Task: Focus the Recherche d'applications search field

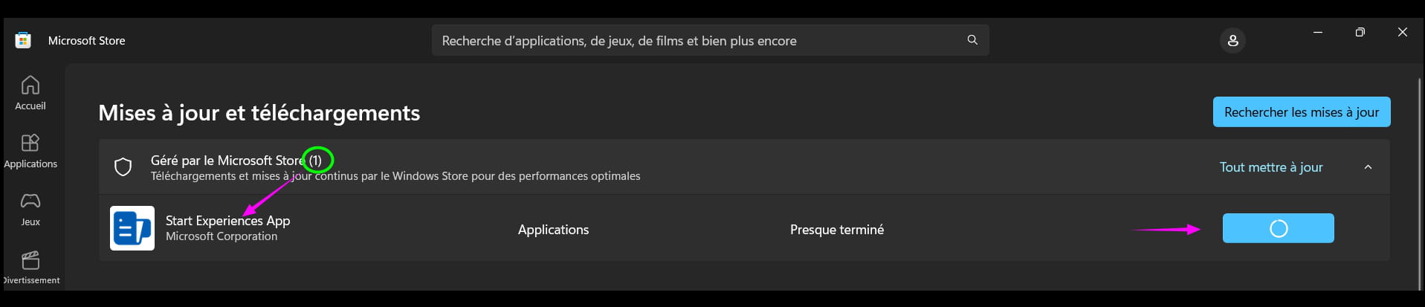Action: [x=699, y=41]
